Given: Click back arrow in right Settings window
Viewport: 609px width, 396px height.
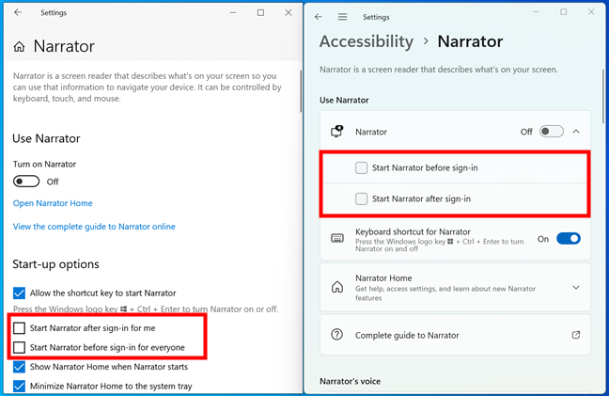Looking at the screenshot, I should pos(319,17).
